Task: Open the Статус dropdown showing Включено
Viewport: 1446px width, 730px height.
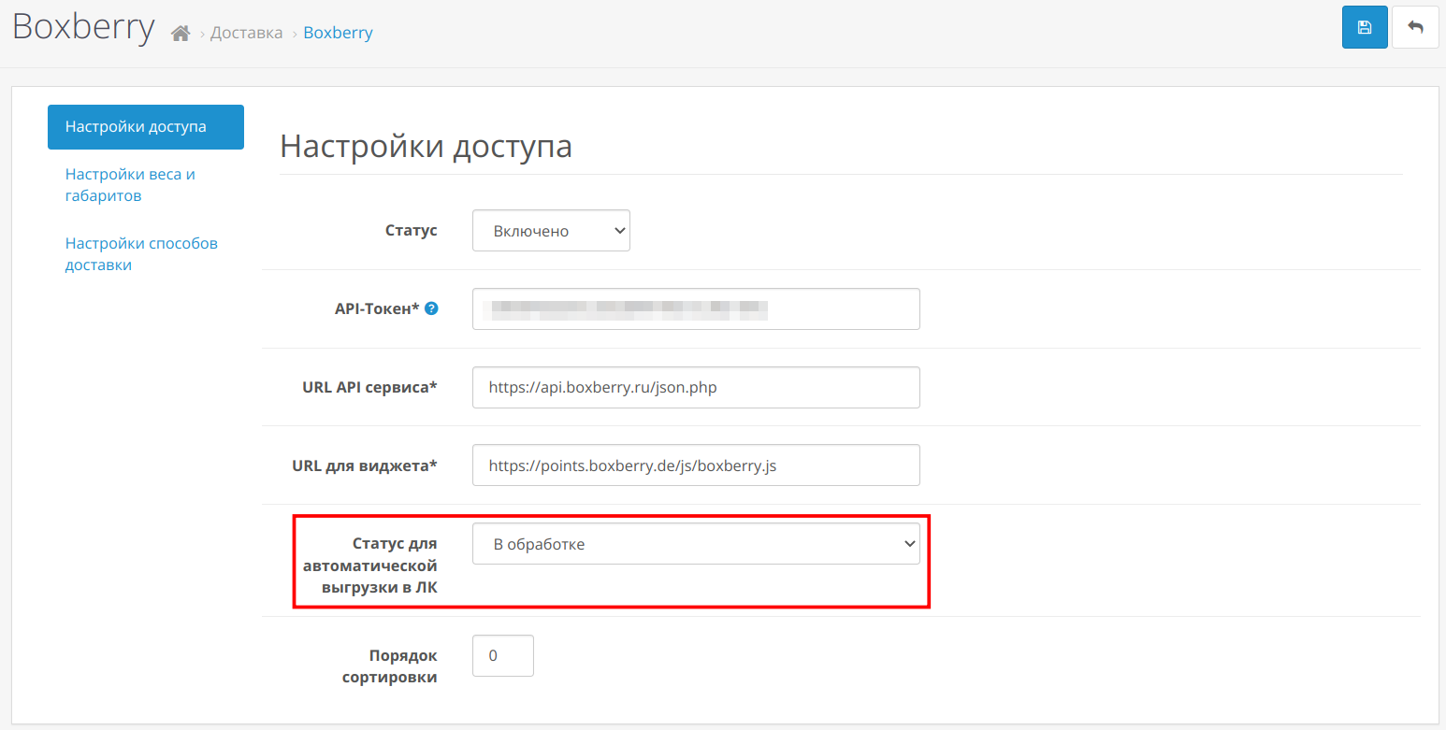Action: pyautogui.click(x=551, y=231)
